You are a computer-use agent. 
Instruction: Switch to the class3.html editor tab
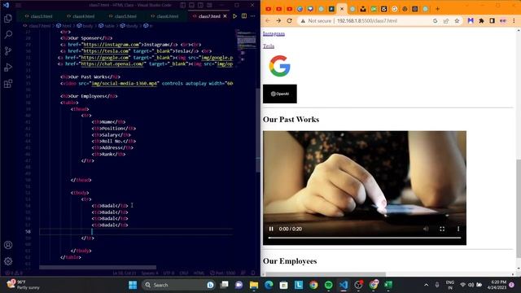[39, 16]
